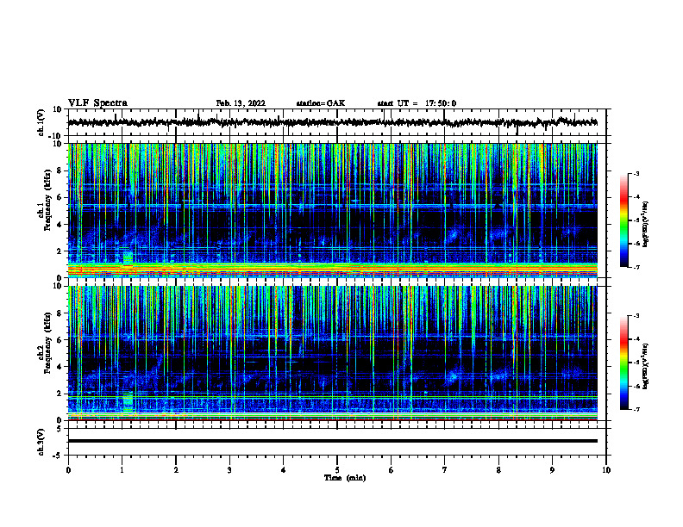The height and width of the screenshot is (527, 683).
Task: Click the "ch.3(V)" axis label
Action: pyautogui.click(x=41, y=443)
